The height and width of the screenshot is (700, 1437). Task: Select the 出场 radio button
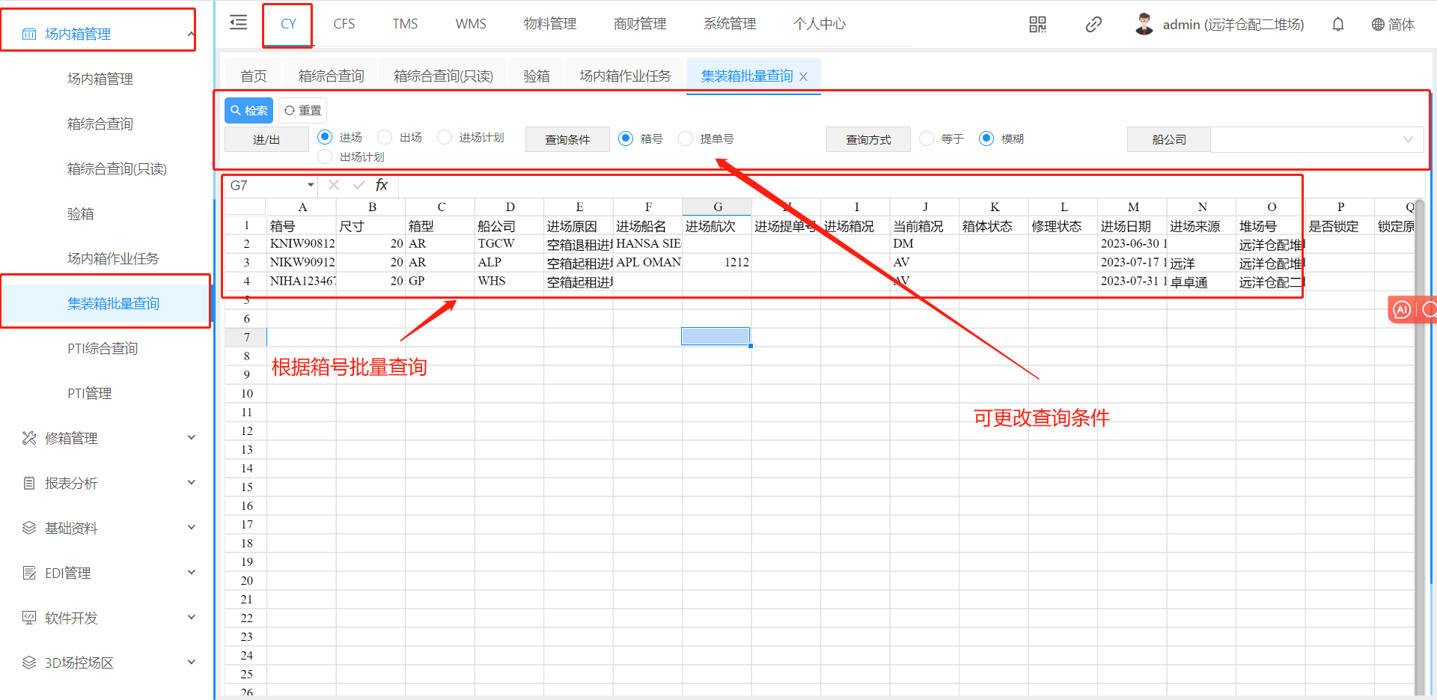(385, 137)
